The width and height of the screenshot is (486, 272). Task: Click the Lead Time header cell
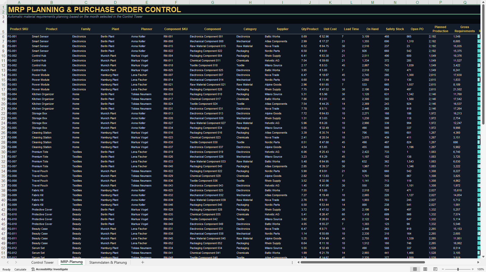pyautogui.click(x=351, y=29)
